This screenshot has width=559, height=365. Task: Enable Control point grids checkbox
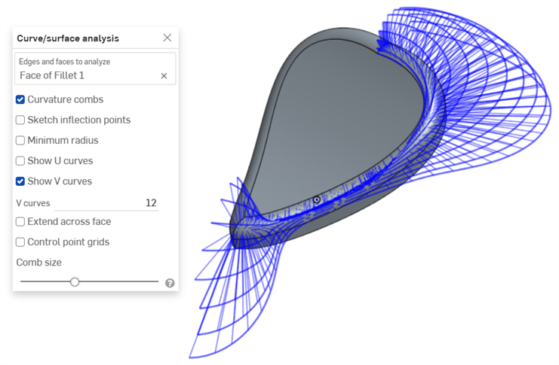(20, 242)
